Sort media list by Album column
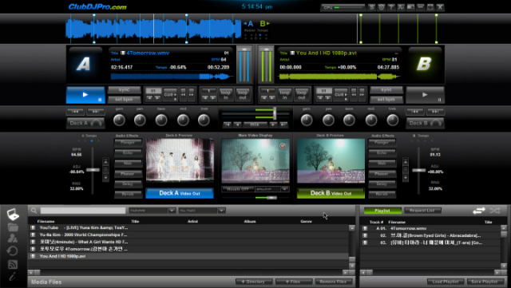 [250, 222]
